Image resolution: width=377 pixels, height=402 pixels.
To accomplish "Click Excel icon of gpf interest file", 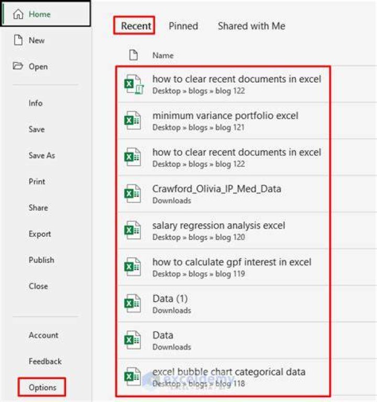I will click(x=132, y=267).
